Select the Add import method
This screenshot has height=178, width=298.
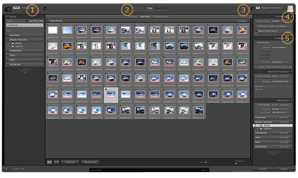tap(165, 8)
